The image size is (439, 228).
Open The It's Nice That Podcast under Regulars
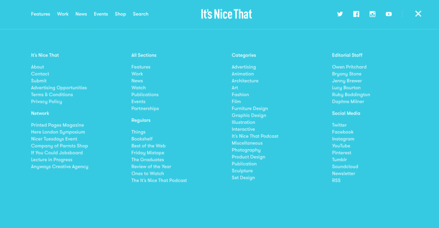(x=159, y=181)
